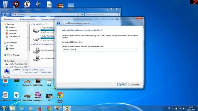Launch Internet Explorer from the taskbar

[x=22, y=108]
